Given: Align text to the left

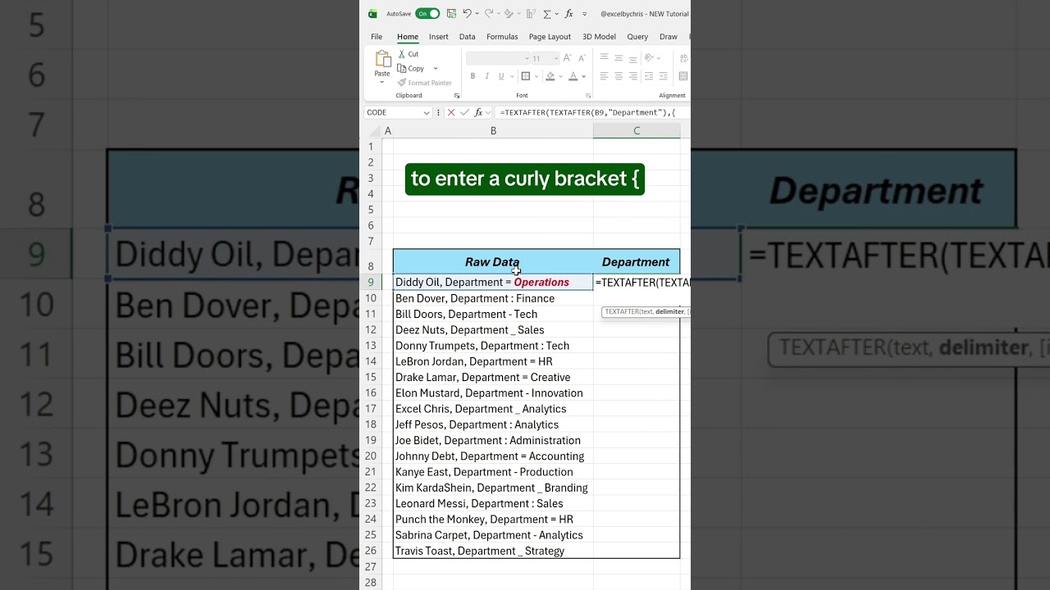Looking at the screenshot, I should tap(605, 76).
